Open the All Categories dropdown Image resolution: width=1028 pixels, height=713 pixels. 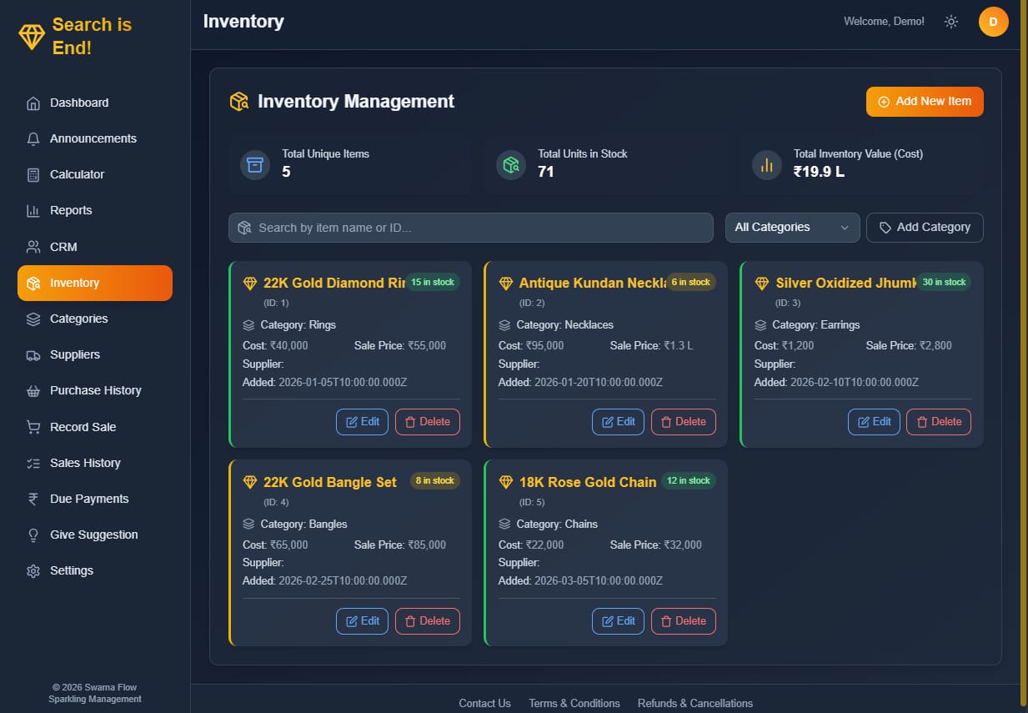coord(791,227)
